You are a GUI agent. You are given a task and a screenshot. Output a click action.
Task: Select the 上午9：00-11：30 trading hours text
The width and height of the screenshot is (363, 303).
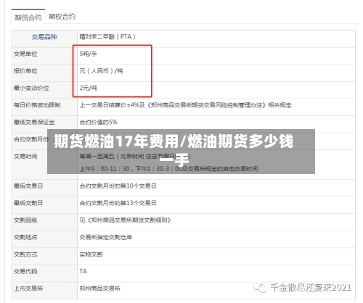168,169
